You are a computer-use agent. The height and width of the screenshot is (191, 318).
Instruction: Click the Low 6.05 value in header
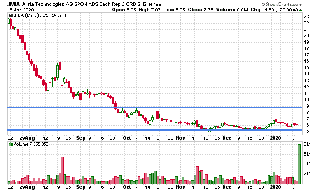[174, 10]
